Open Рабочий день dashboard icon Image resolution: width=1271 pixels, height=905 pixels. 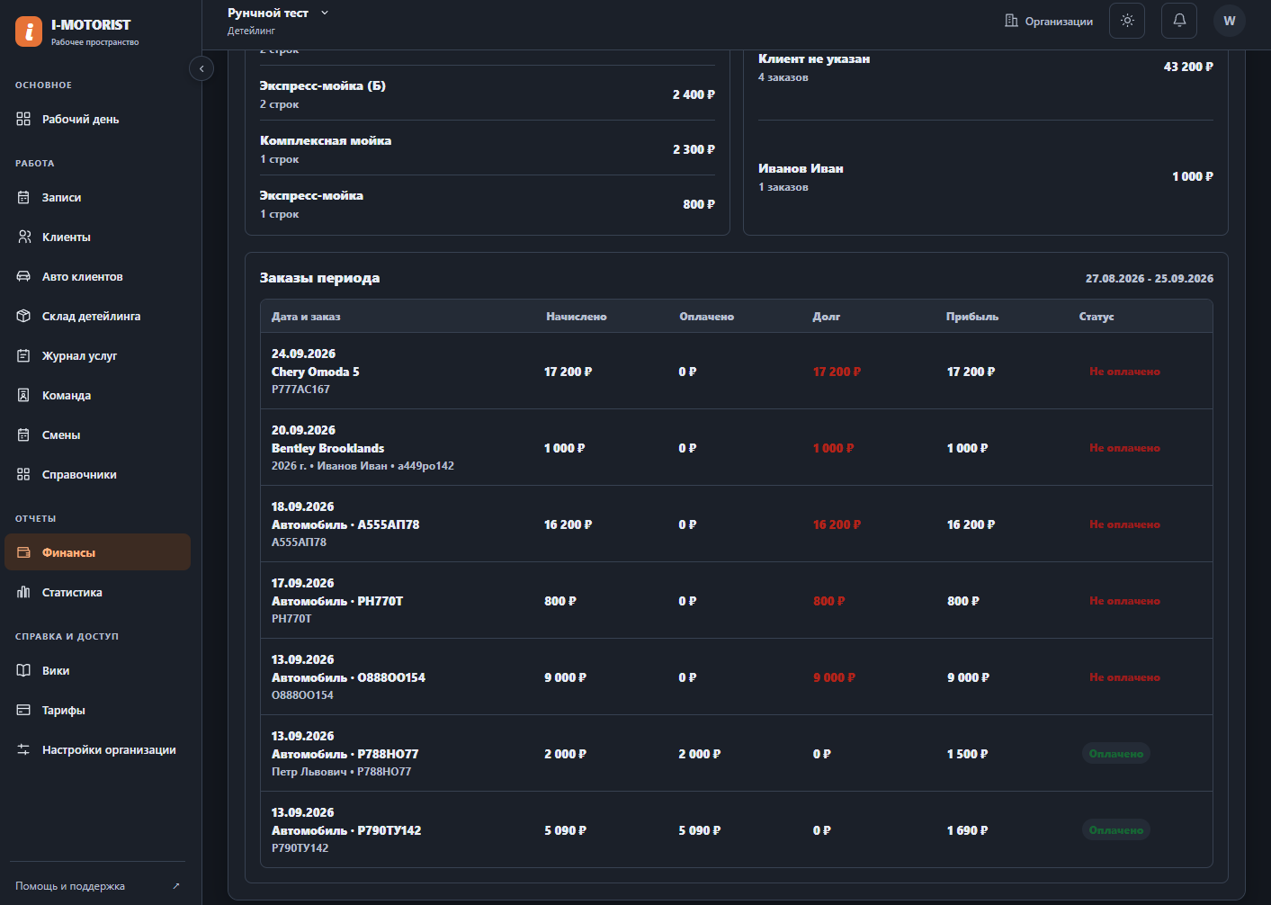click(x=23, y=119)
